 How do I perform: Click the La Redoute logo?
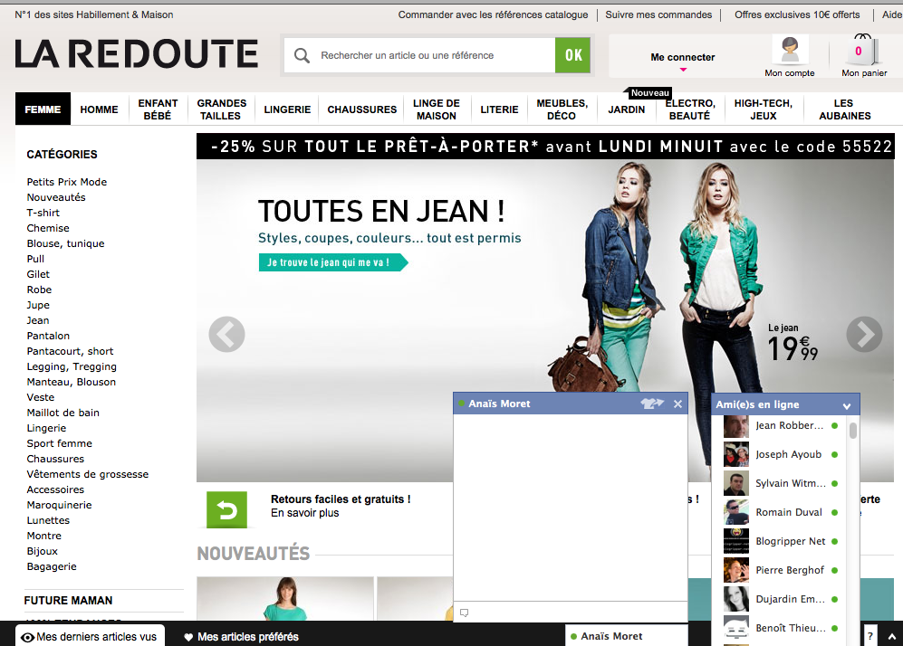tap(137, 53)
